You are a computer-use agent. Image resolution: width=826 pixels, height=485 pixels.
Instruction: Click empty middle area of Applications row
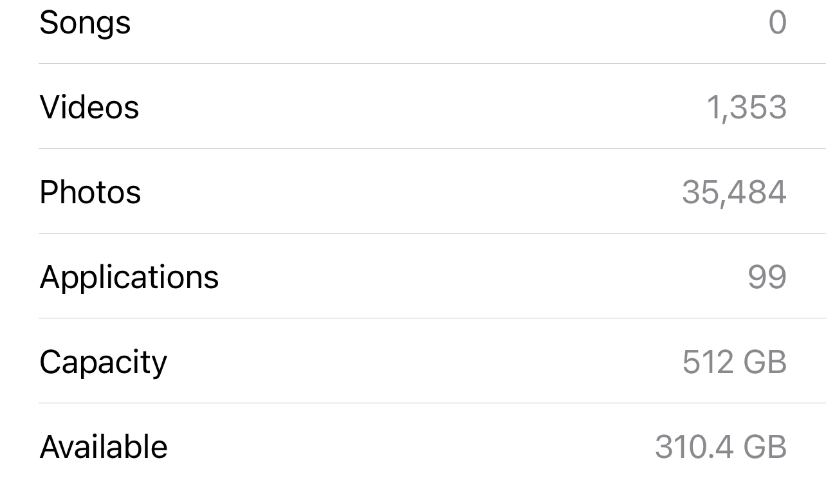click(450, 277)
